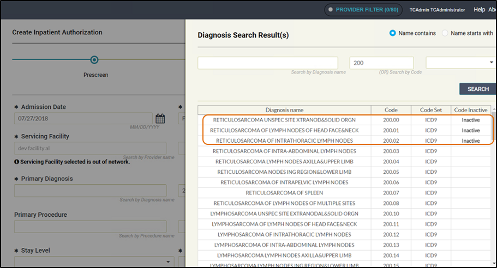
Task: Select the Reticulosarcoma of Spleen row
Action: click(284, 193)
